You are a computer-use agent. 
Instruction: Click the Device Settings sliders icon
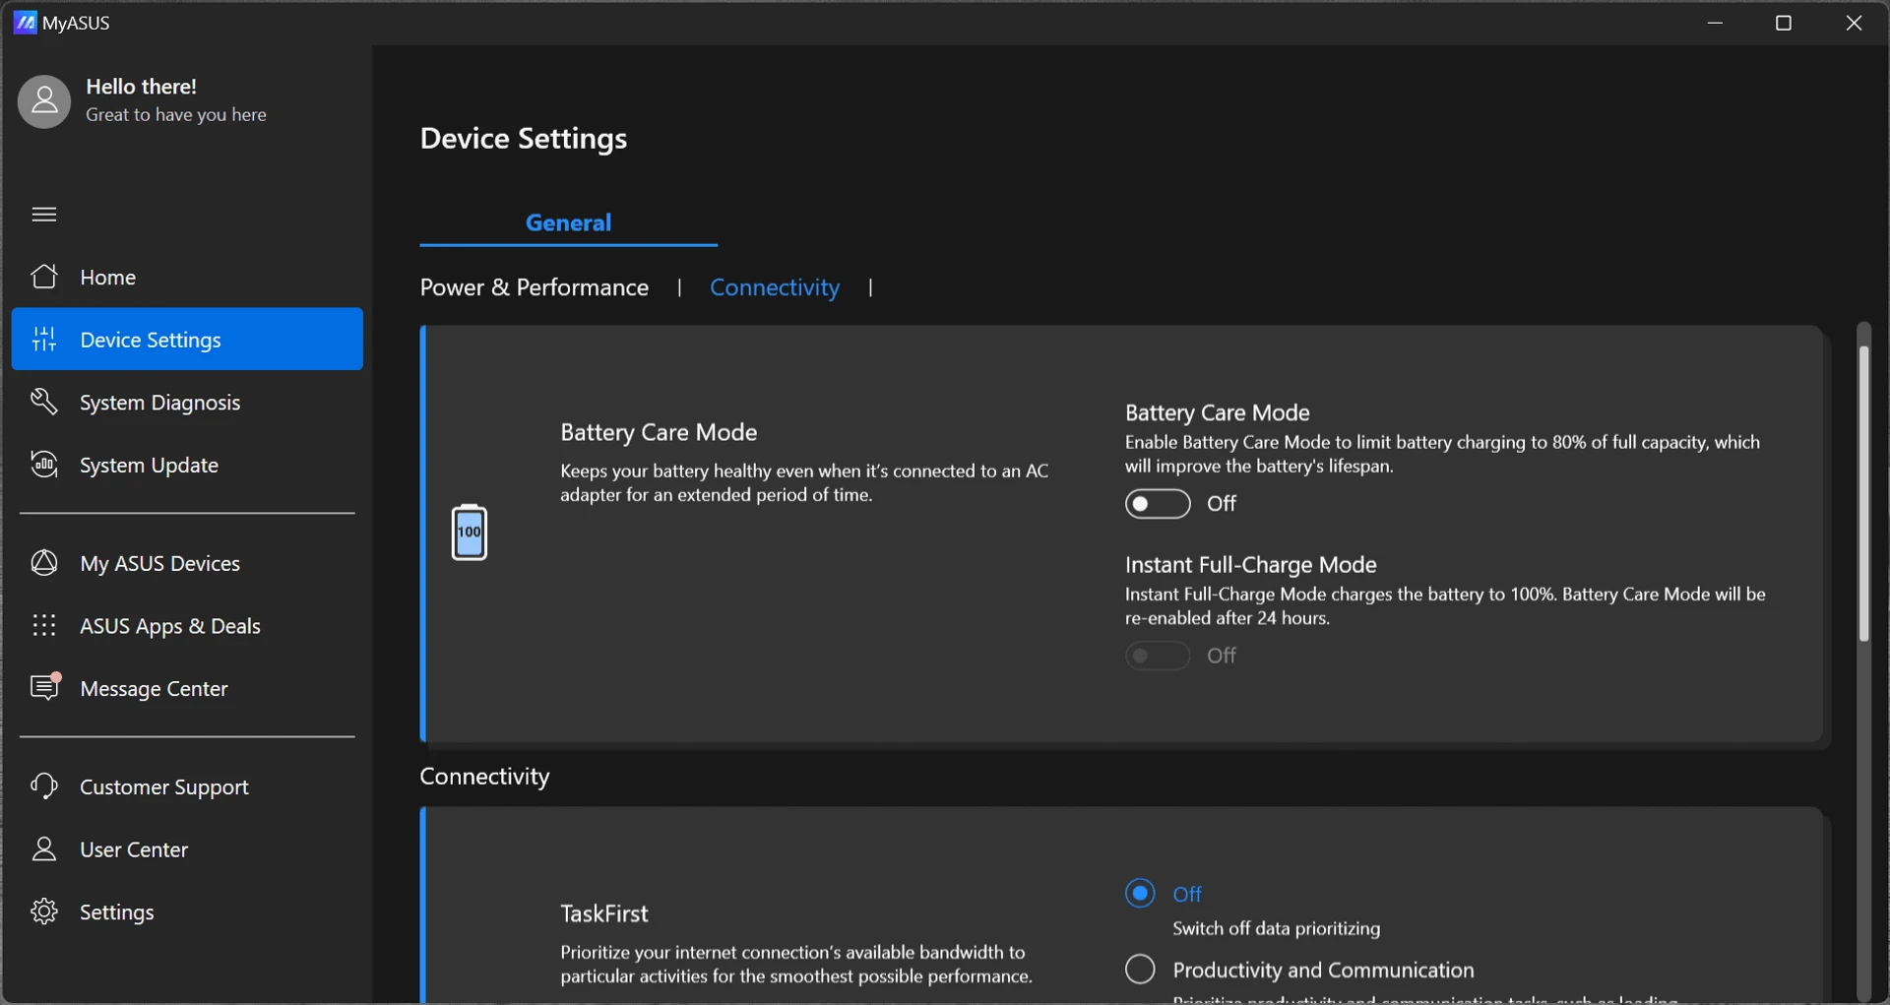pos(44,339)
